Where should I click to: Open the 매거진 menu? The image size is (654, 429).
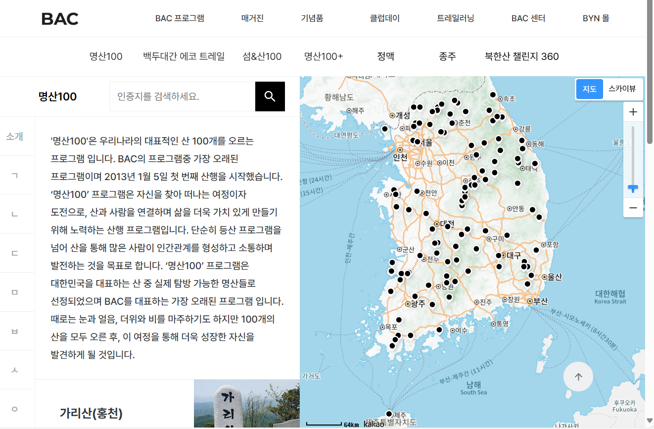pyautogui.click(x=252, y=18)
